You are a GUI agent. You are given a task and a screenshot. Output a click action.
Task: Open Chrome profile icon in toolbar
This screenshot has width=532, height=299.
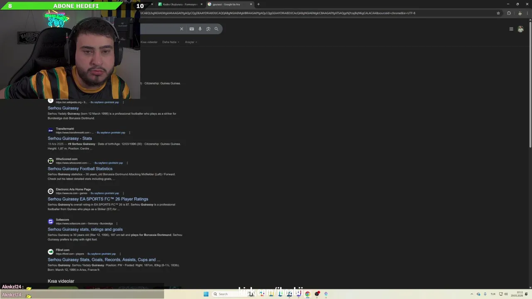[x=520, y=13]
